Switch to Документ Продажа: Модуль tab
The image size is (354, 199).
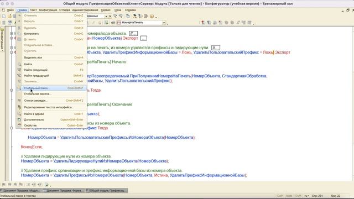pyautogui.click(x=21, y=191)
